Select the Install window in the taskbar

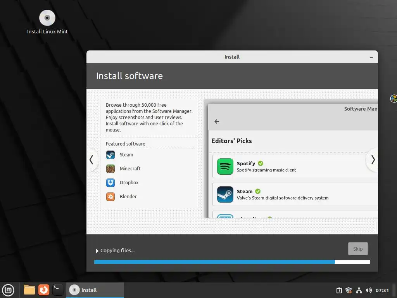(x=95, y=290)
